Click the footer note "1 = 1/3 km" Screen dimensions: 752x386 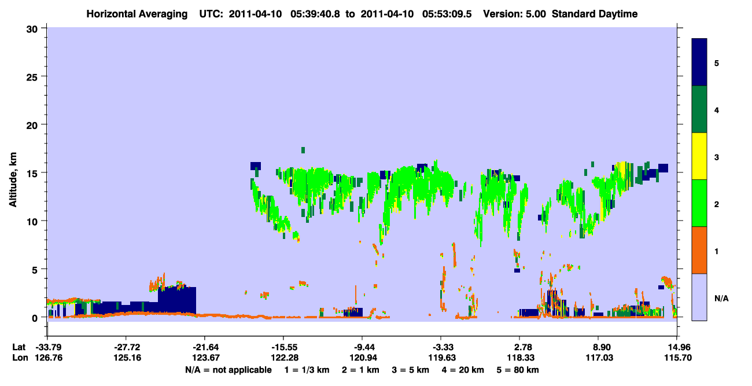coord(308,370)
